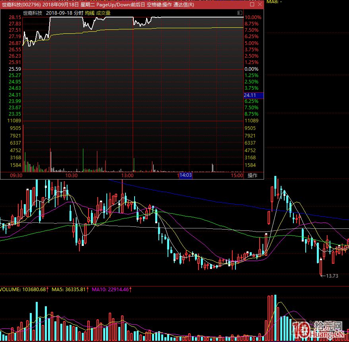The image size is (349, 342).
Task: Click the blue 24.11 price marker
Action: click(250, 95)
